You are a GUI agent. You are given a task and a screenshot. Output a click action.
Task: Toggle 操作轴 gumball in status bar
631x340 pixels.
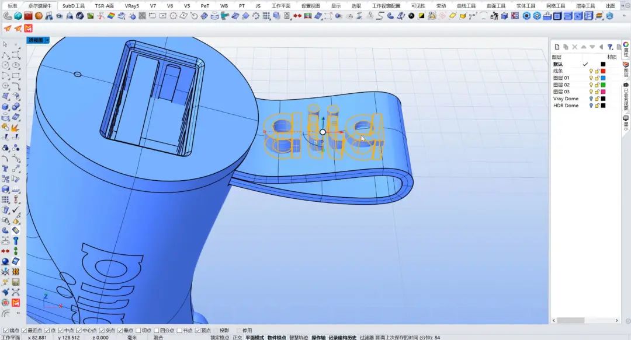[318, 337]
